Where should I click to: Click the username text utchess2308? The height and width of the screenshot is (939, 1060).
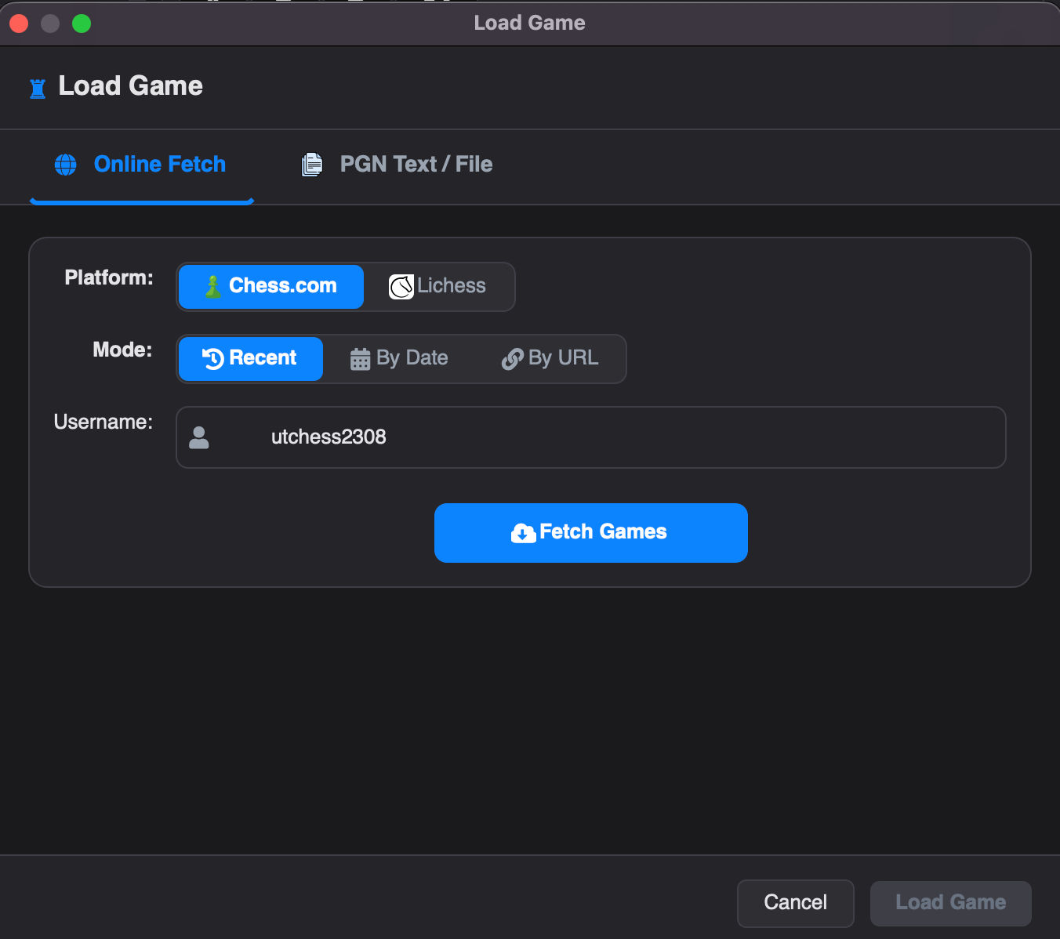click(329, 437)
